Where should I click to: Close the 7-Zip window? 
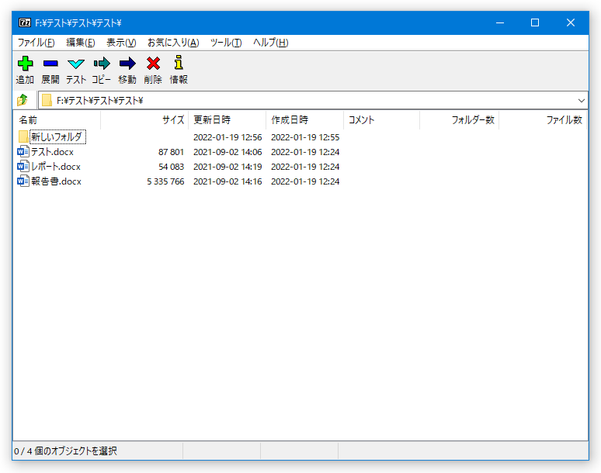pos(571,23)
